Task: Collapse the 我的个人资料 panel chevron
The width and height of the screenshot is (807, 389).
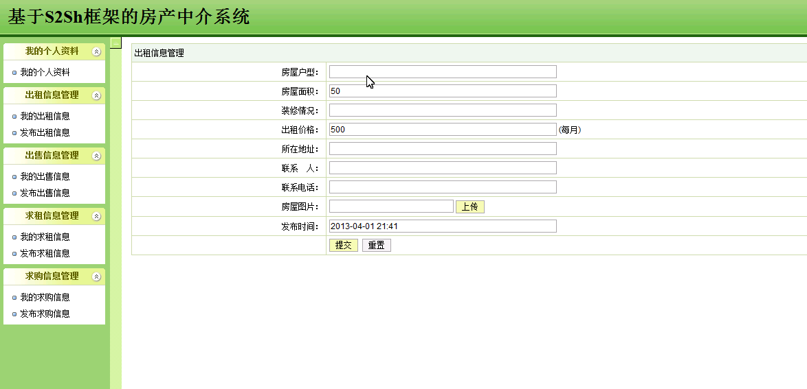Action: [x=96, y=51]
